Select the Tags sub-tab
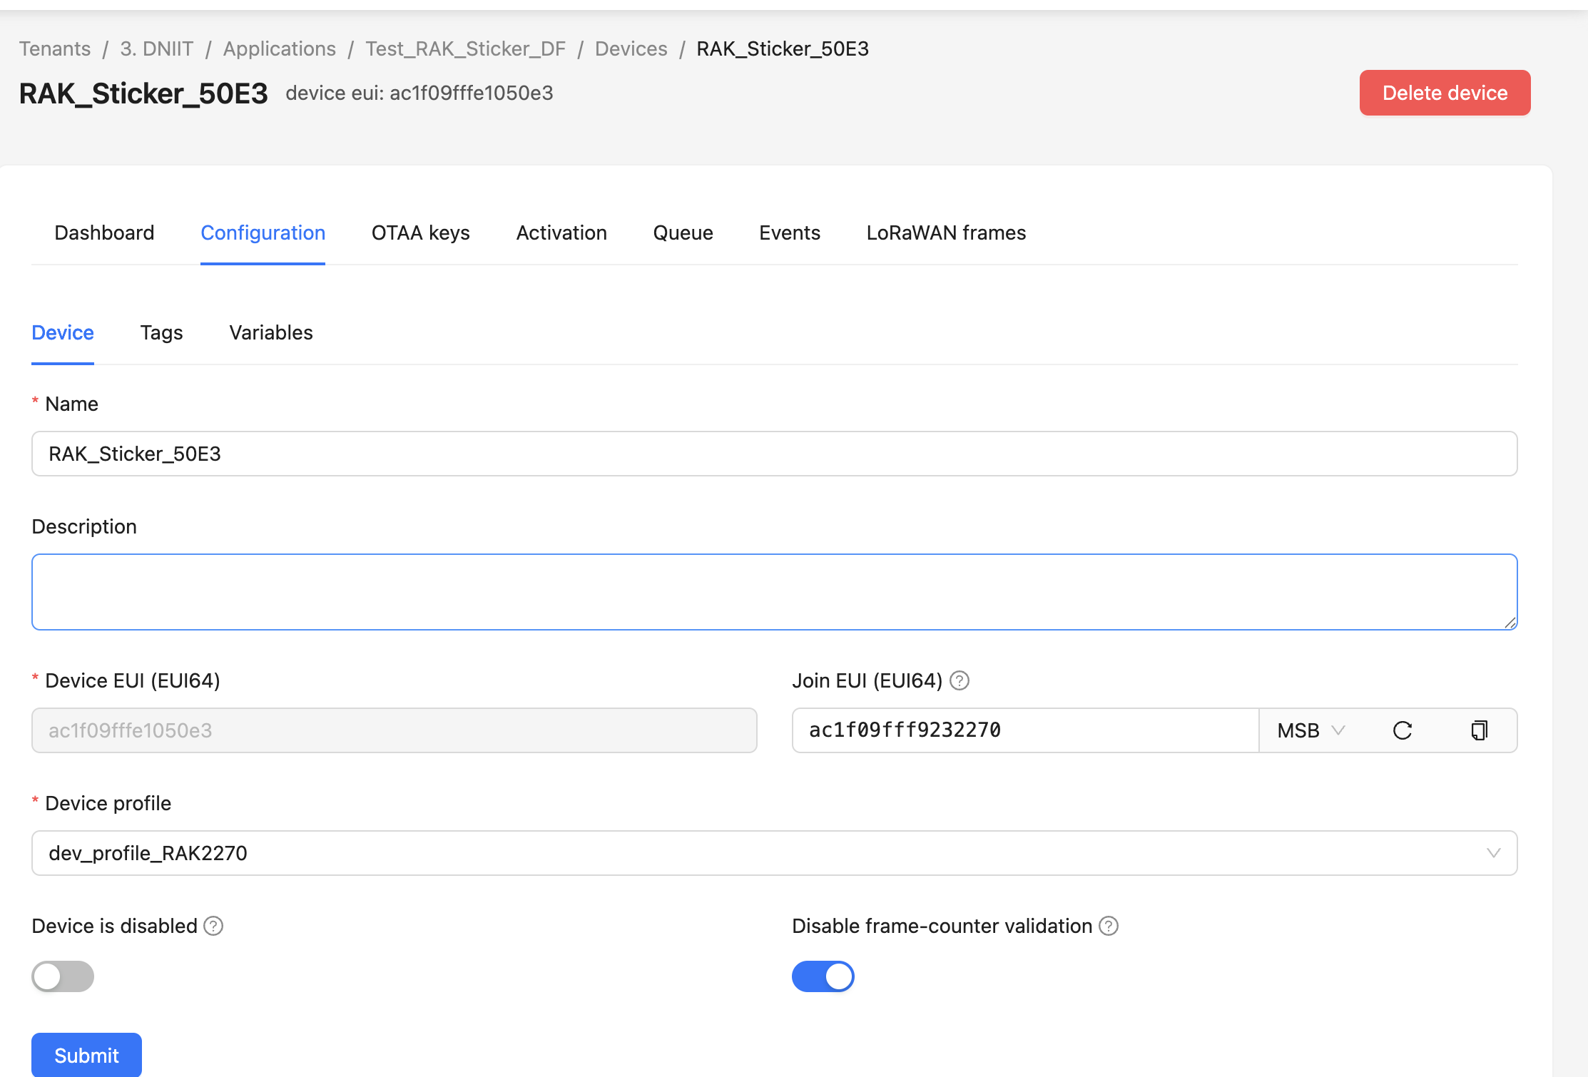The height and width of the screenshot is (1077, 1588). point(161,332)
